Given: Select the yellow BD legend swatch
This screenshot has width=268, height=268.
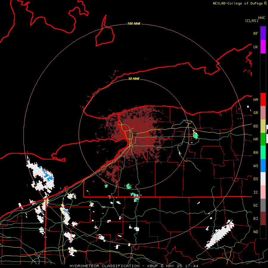Looking at the screenshot, I should [263, 126].
